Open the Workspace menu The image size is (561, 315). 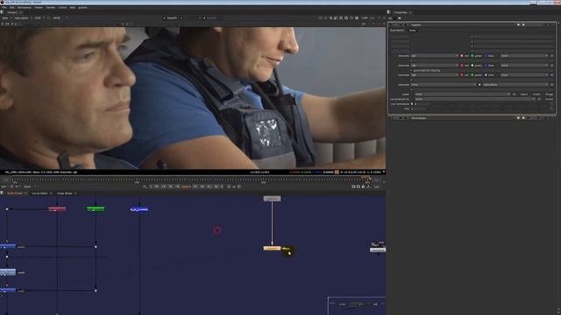25,7
